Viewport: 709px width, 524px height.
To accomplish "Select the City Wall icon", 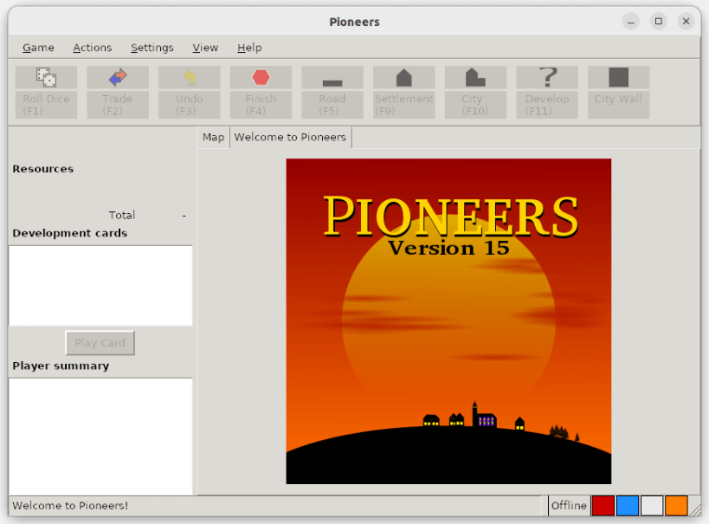I will click(619, 77).
